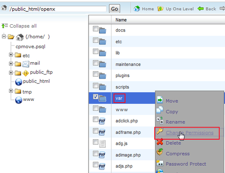The height and width of the screenshot is (173, 225).
Task: Expand the tmp folder in tree
Action: [11, 91]
